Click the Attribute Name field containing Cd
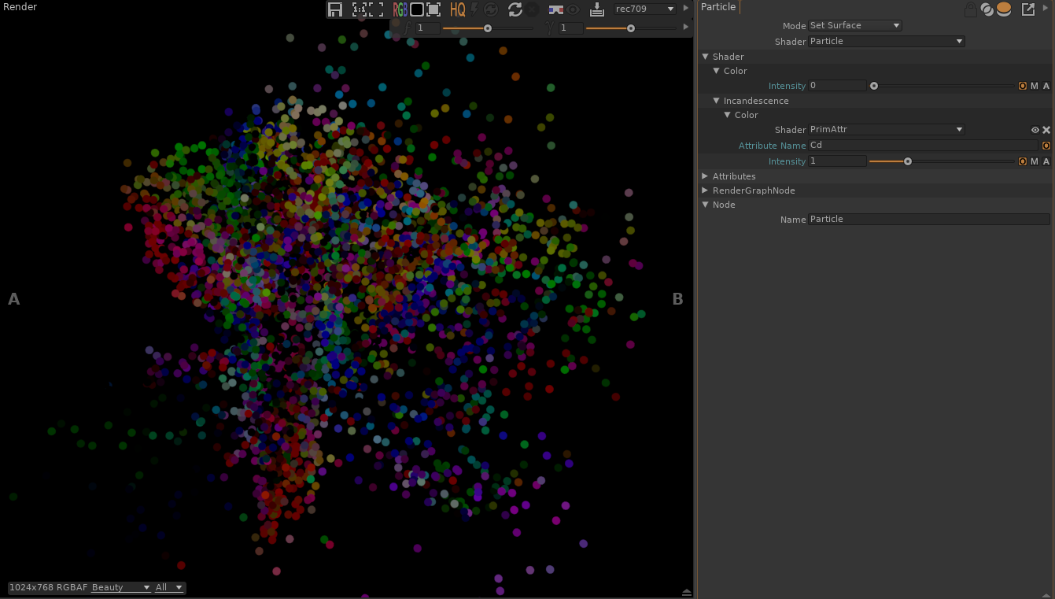The width and height of the screenshot is (1055, 599). (x=922, y=146)
